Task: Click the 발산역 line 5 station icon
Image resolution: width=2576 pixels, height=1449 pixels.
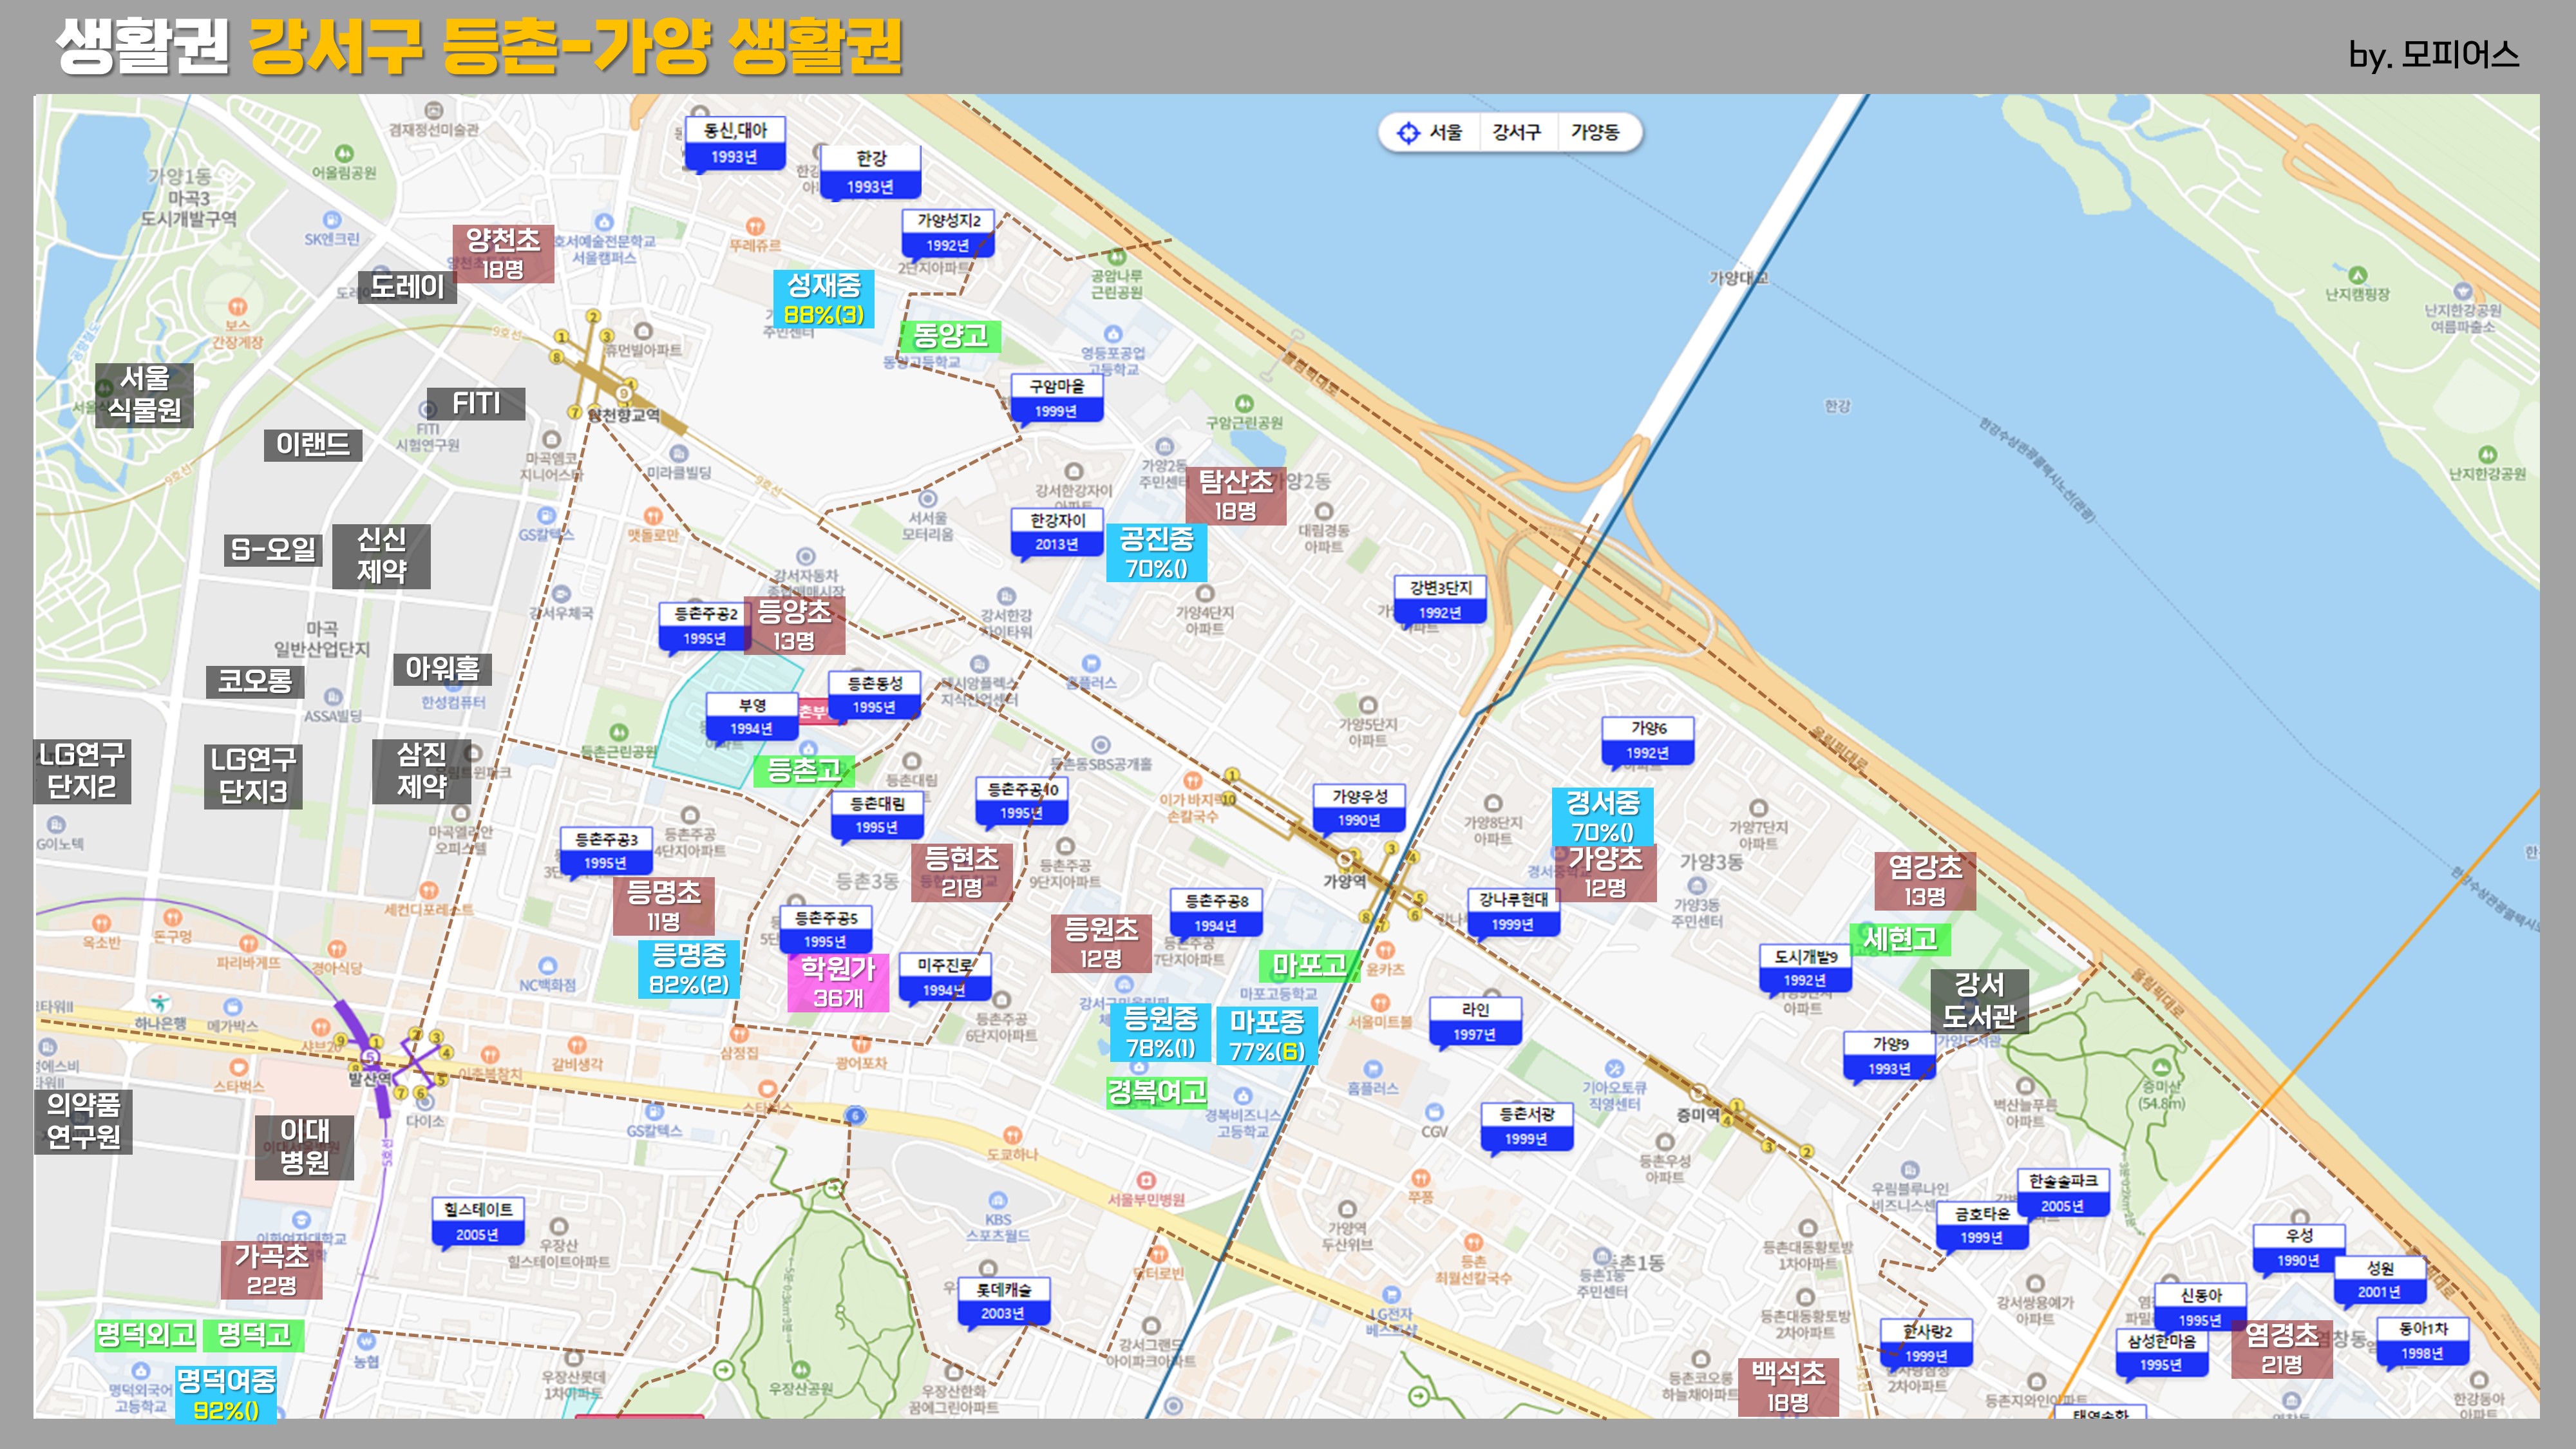Action: tap(371, 1056)
